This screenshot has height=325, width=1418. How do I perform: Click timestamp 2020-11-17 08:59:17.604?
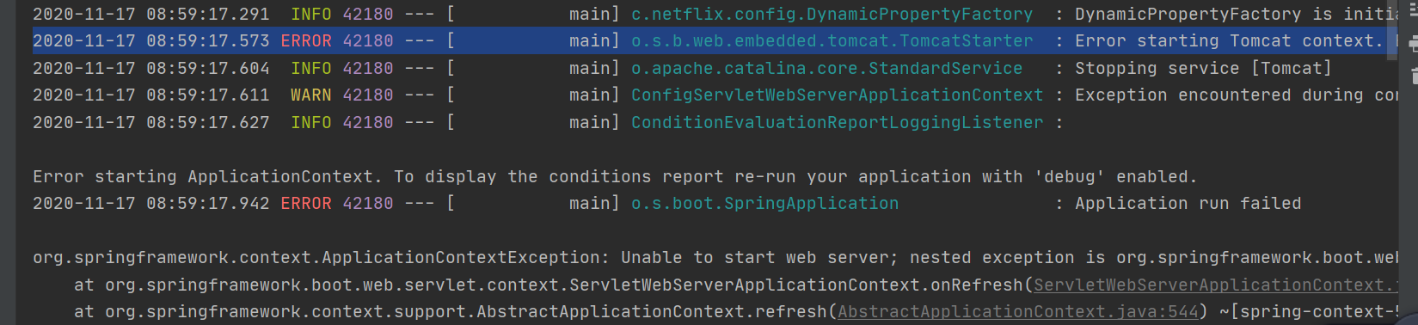(150, 68)
